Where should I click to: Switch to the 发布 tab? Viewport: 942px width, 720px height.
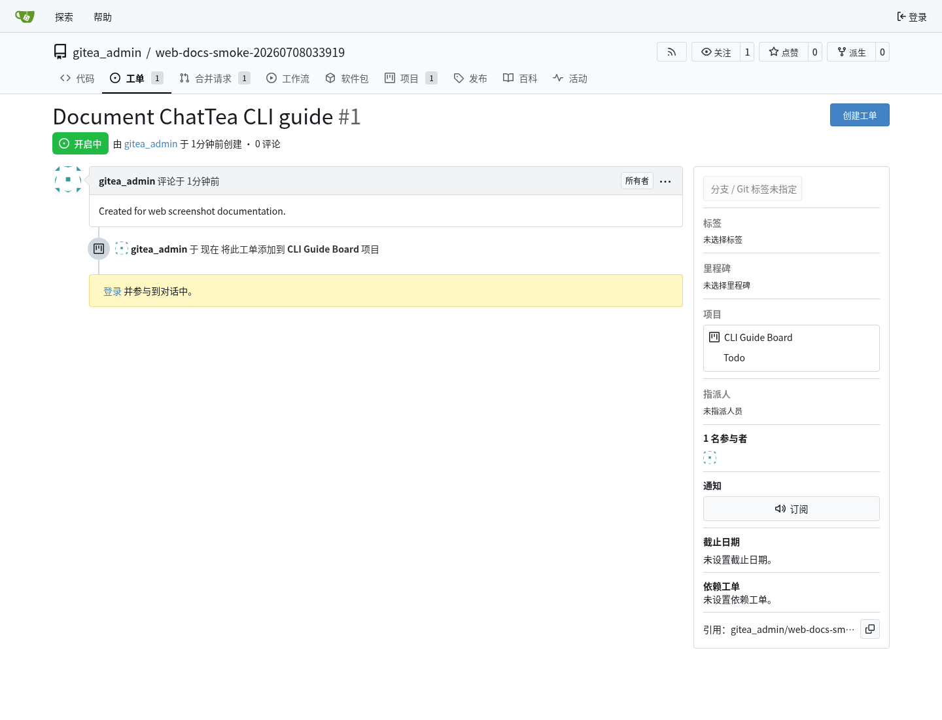coord(470,79)
